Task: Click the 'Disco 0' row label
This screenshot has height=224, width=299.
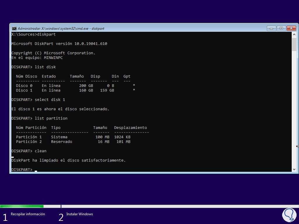Action: (x=24, y=86)
